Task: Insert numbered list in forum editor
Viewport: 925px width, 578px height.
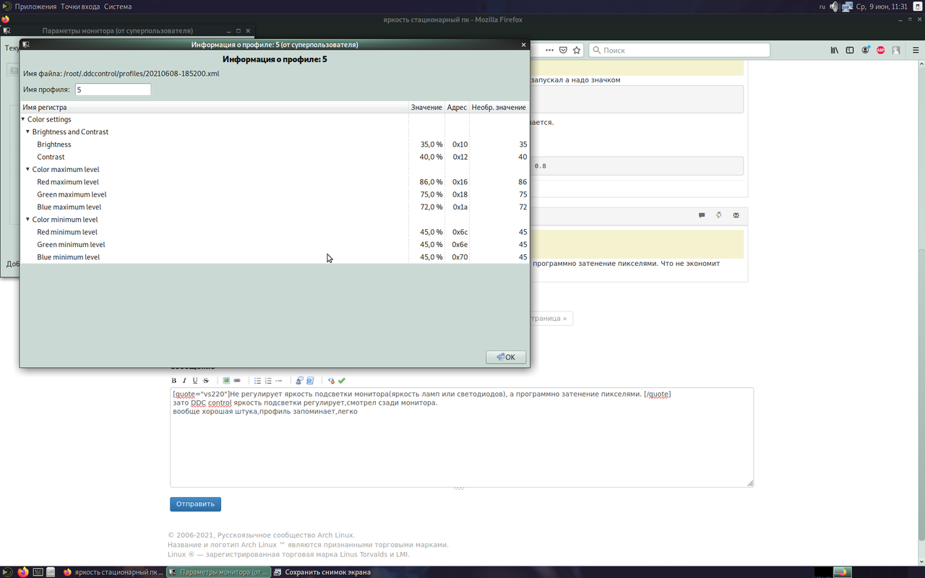Action: click(268, 381)
